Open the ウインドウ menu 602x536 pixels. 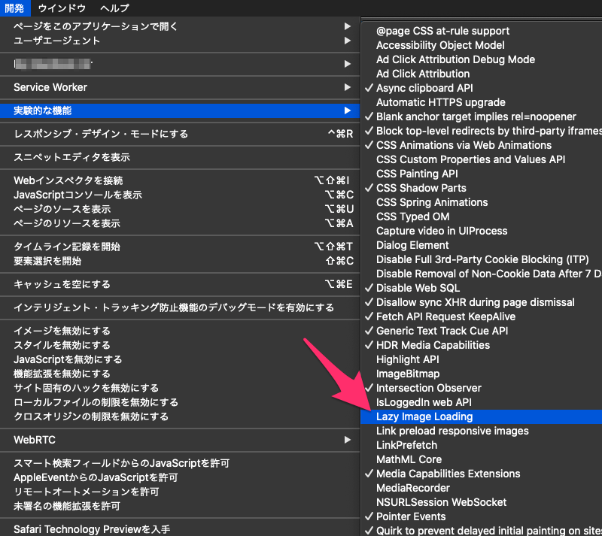tap(62, 8)
